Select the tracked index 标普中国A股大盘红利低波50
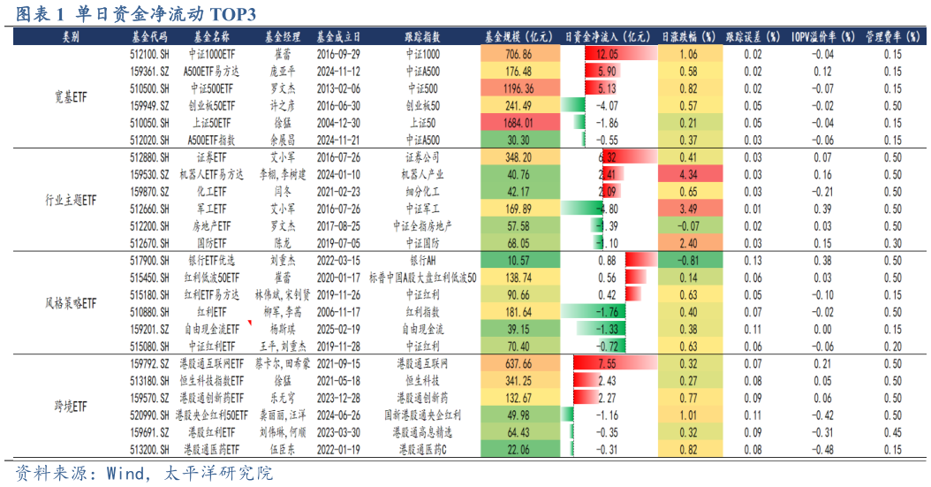The image size is (931, 487). point(423,278)
